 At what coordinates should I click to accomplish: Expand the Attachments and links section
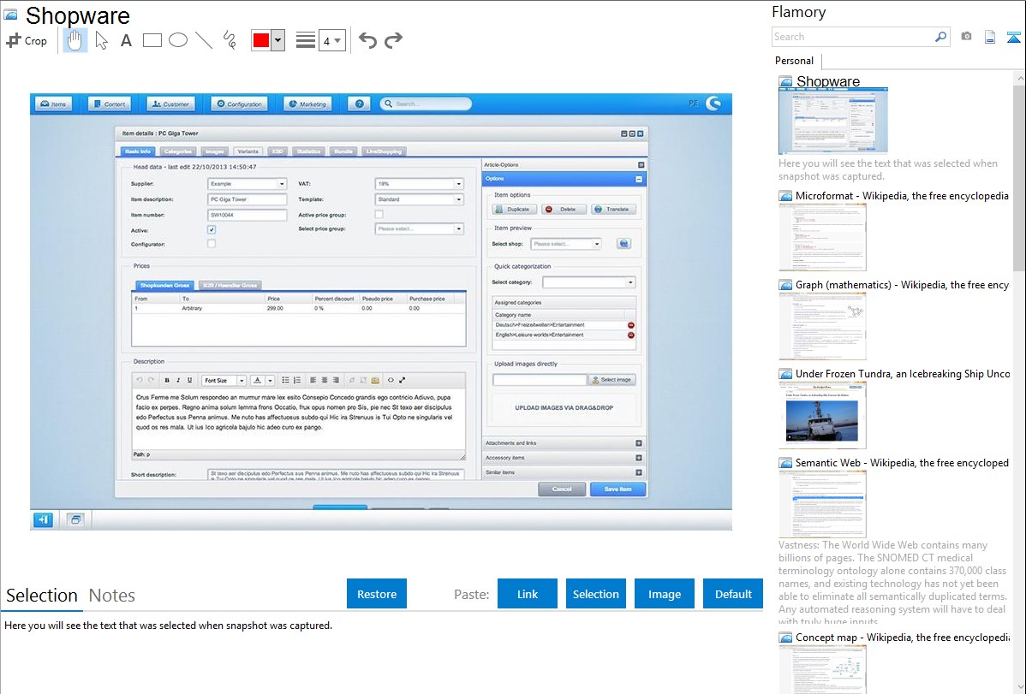click(639, 443)
